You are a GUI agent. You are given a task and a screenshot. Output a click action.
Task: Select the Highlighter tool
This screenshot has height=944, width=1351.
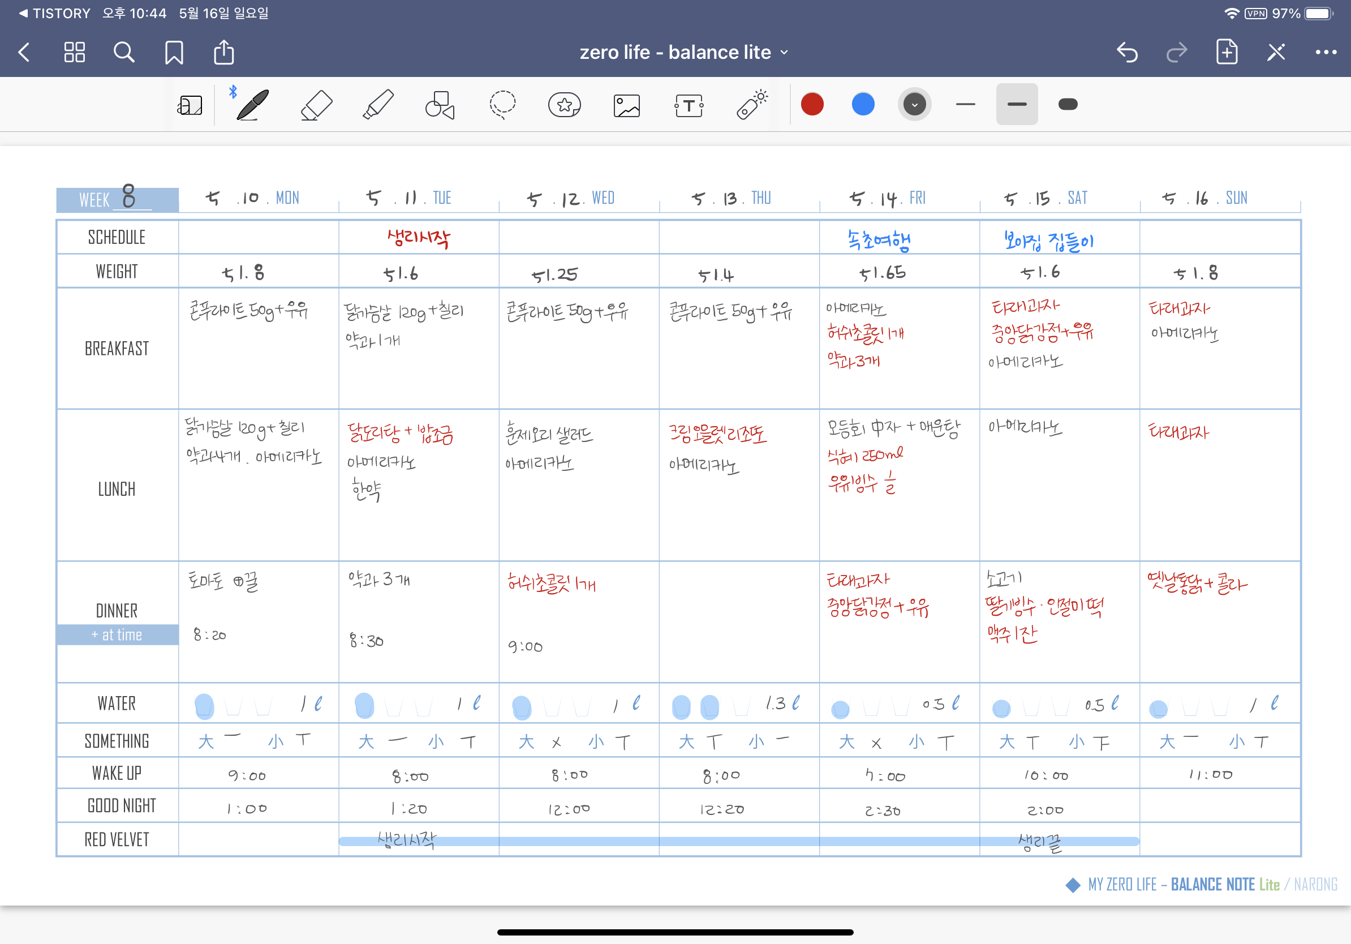point(378,105)
